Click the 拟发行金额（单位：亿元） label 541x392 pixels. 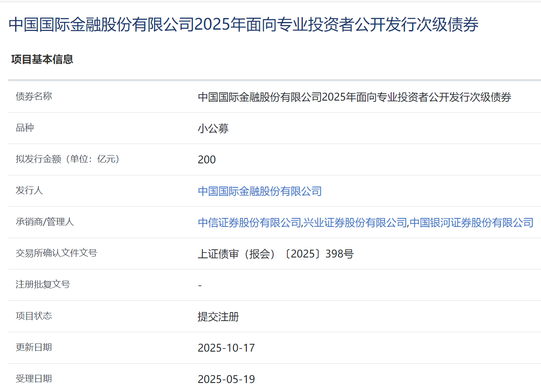(70, 159)
